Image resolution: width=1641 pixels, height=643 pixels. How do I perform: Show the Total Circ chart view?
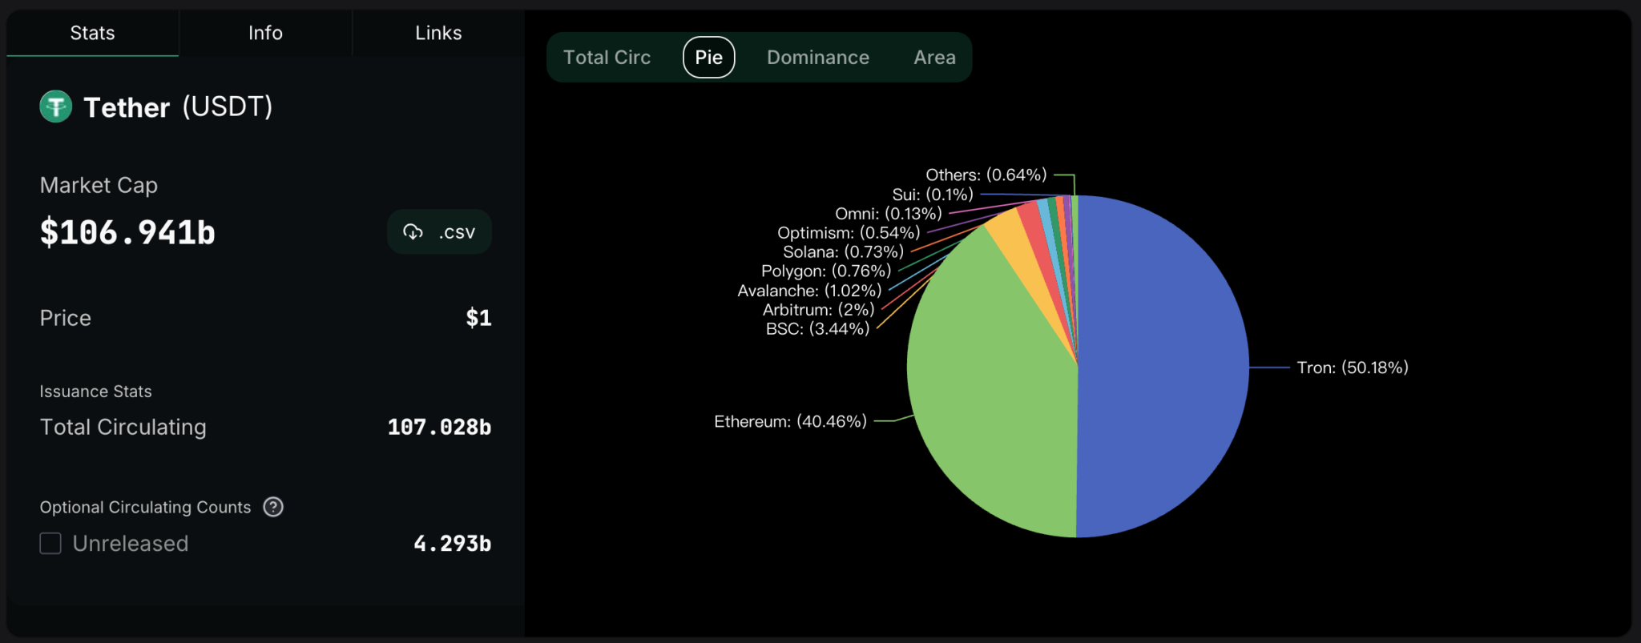[607, 58]
